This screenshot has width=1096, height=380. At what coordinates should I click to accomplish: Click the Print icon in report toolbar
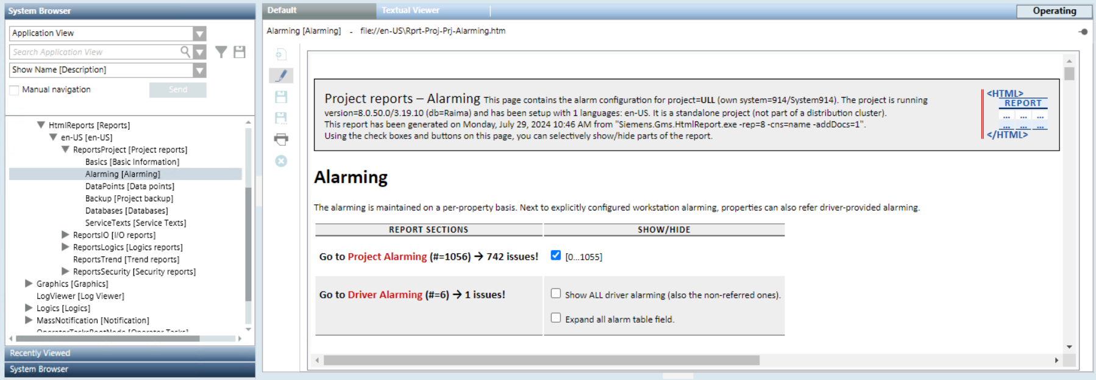pos(281,140)
